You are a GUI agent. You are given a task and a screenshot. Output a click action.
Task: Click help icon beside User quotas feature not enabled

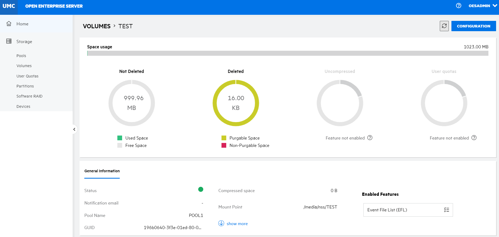click(x=474, y=138)
